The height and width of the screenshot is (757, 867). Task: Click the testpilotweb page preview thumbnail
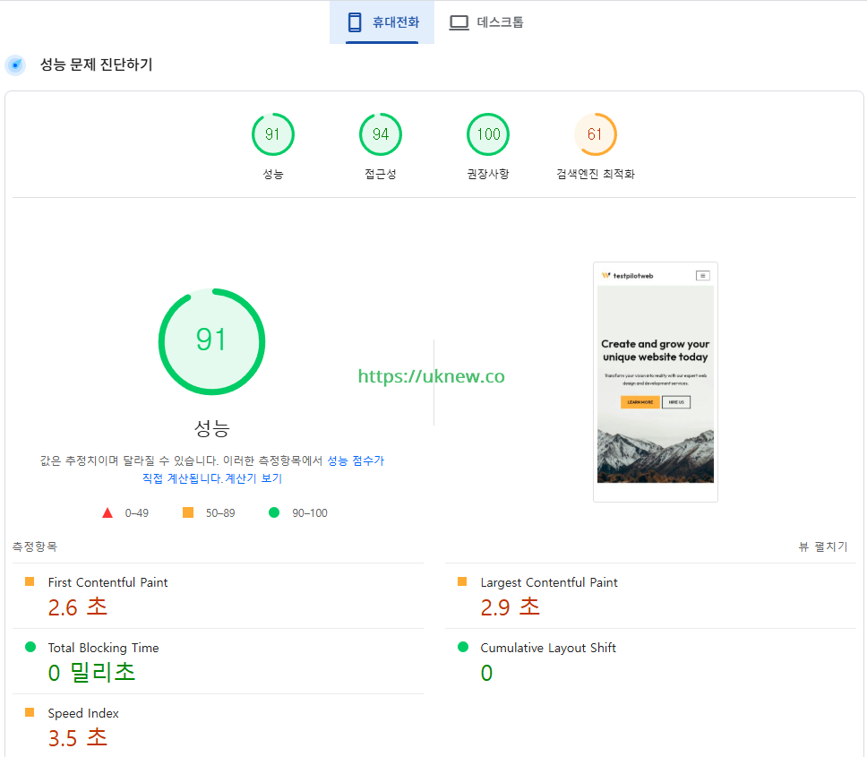click(655, 381)
